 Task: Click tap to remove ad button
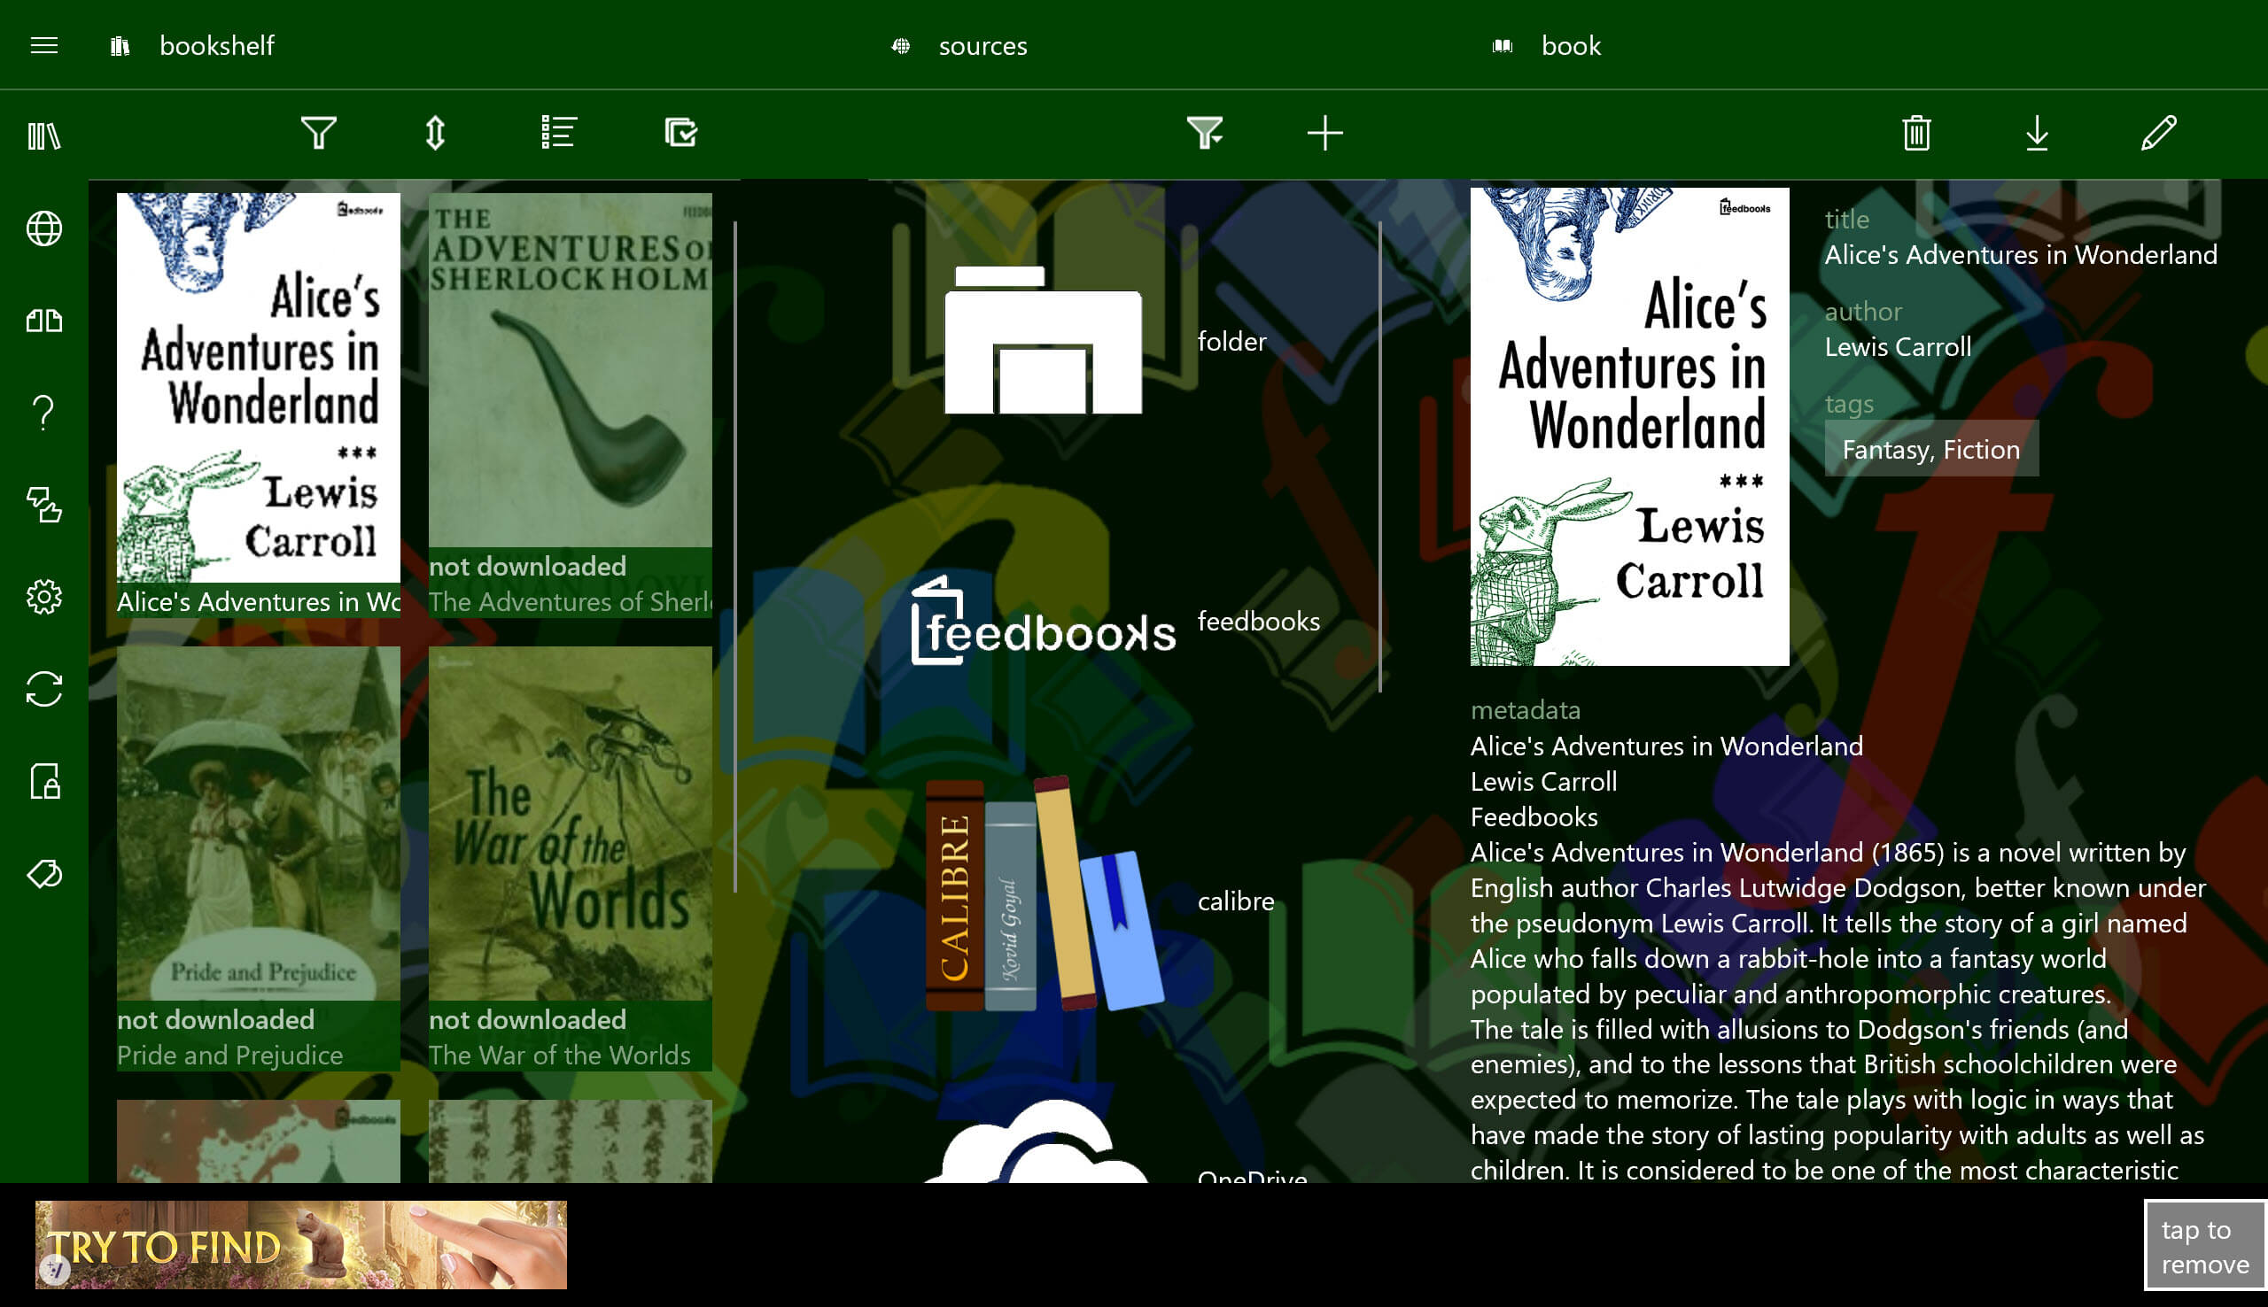coord(2204,1246)
